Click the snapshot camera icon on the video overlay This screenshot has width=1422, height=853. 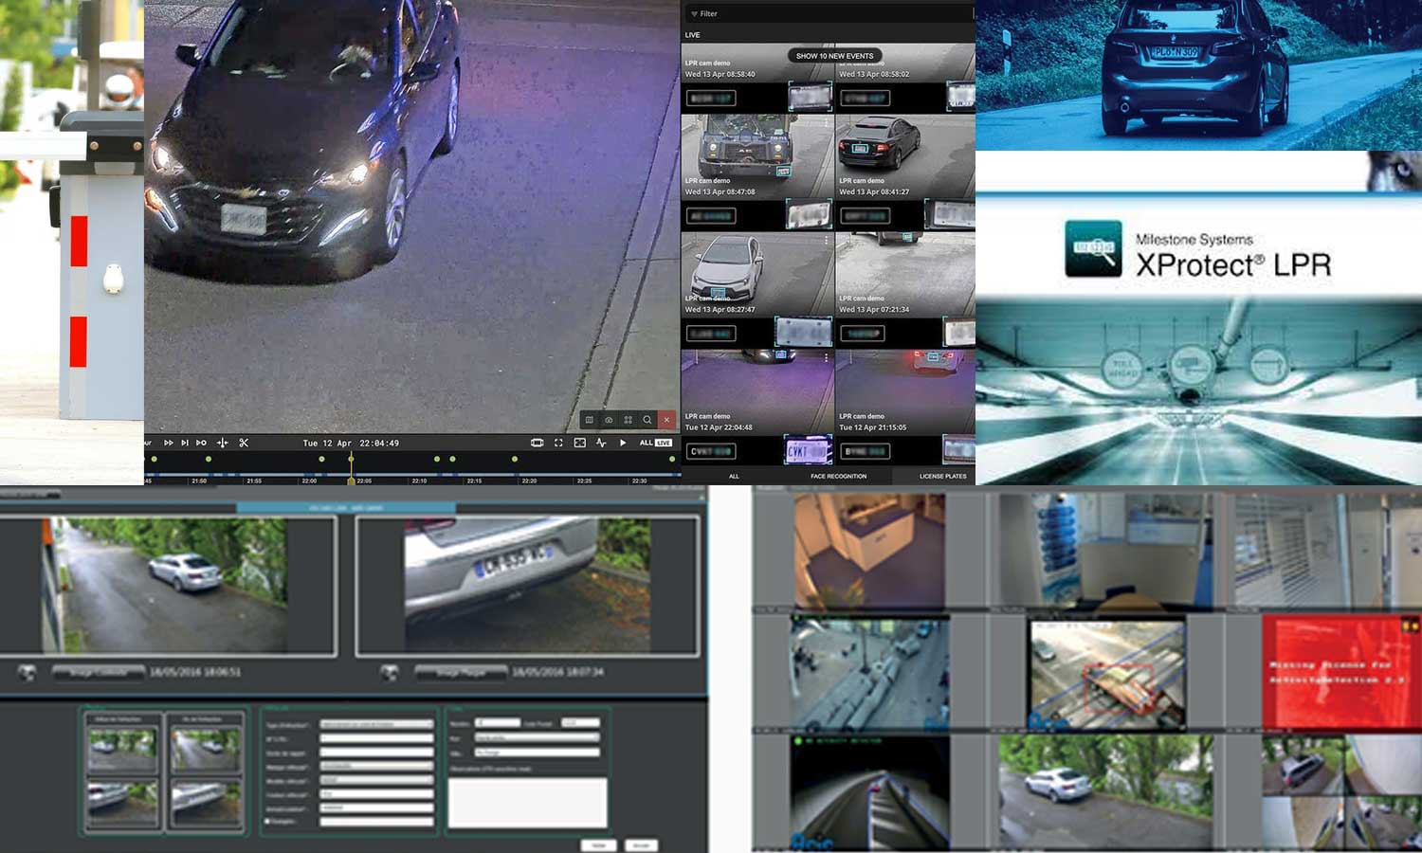point(609,420)
